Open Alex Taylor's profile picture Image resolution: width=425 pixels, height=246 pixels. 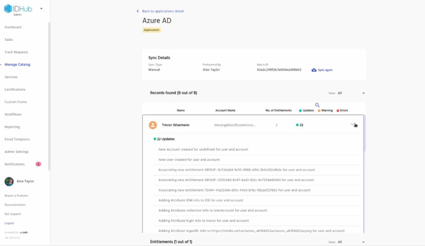click(9, 181)
